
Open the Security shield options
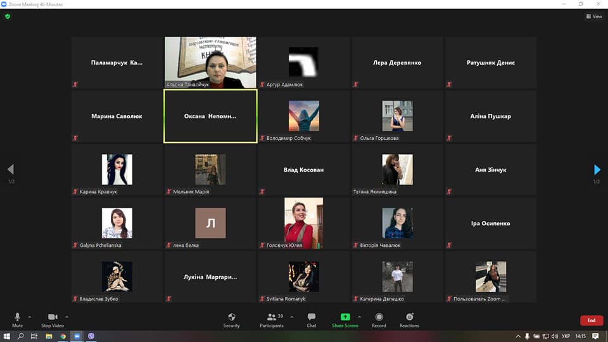[x=231, y=317]
